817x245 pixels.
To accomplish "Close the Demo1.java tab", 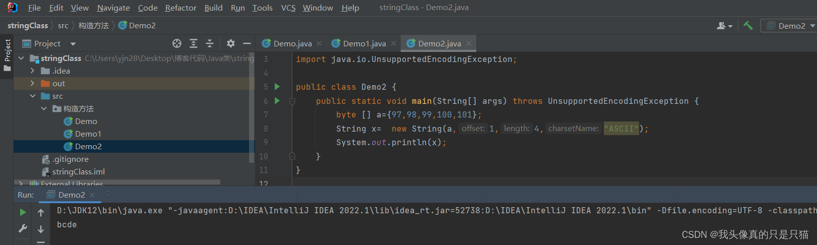I will click(394, 43).
